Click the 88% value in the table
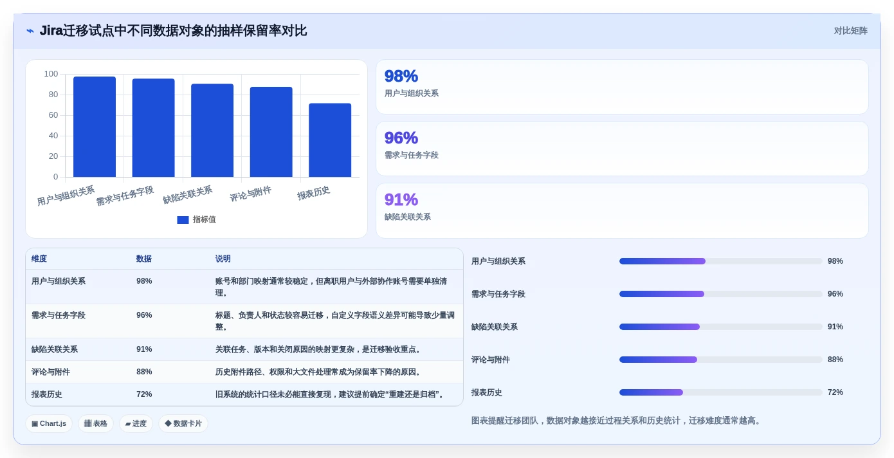The height and width of the screenshot is (458, 894). [144, 372]
